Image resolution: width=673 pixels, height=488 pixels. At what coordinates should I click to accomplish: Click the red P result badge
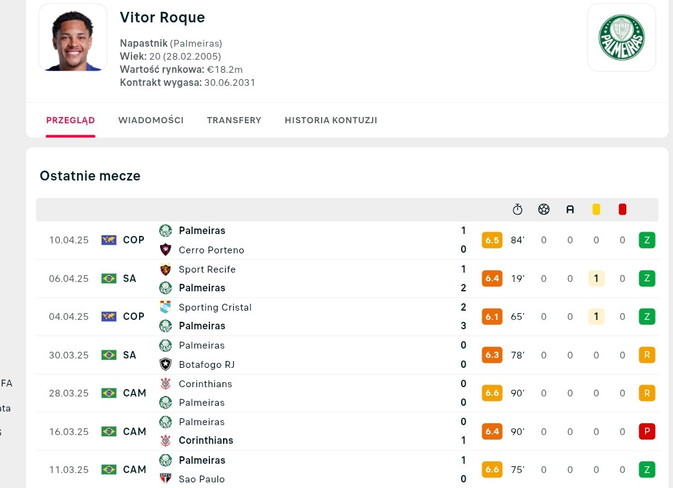coord(647,431)
